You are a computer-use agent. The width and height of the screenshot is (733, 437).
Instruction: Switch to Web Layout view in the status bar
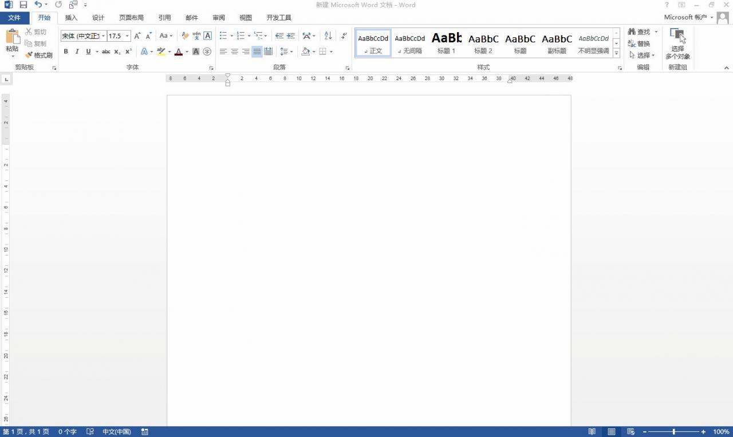coord(631,431)
